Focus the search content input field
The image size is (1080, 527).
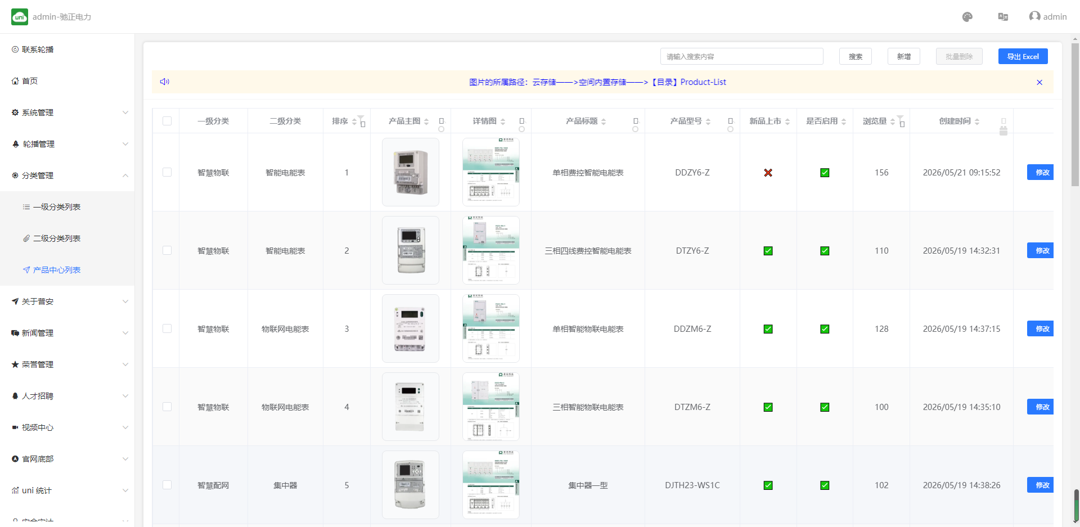click(742, 56)
